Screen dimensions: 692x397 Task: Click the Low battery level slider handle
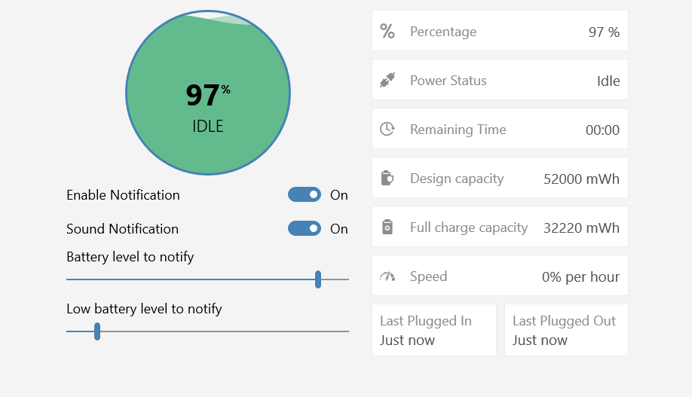coord(97,331)
